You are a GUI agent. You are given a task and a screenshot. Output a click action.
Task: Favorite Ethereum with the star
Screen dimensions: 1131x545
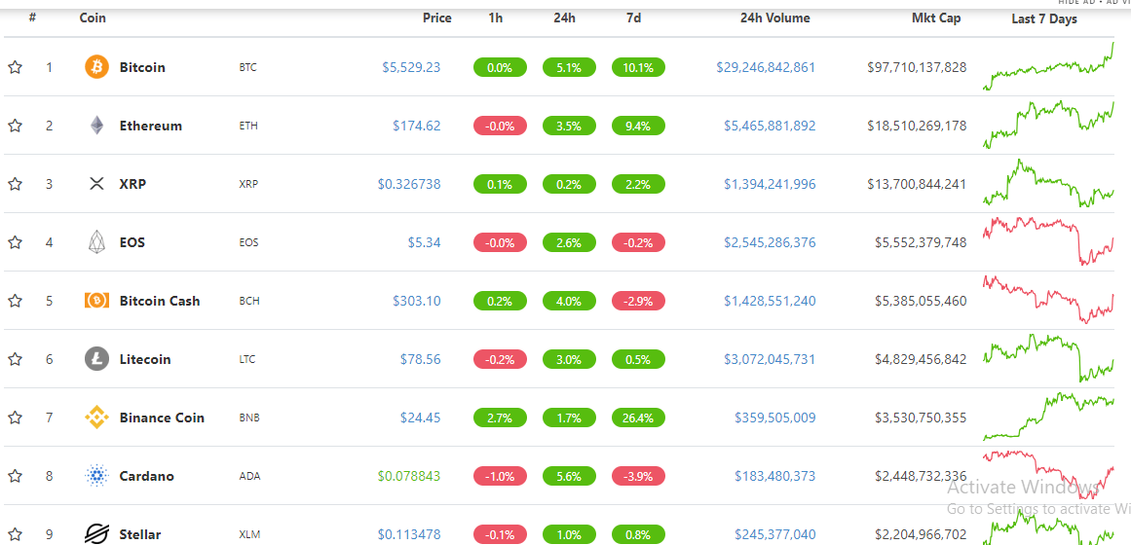click(x=15, y=126)
